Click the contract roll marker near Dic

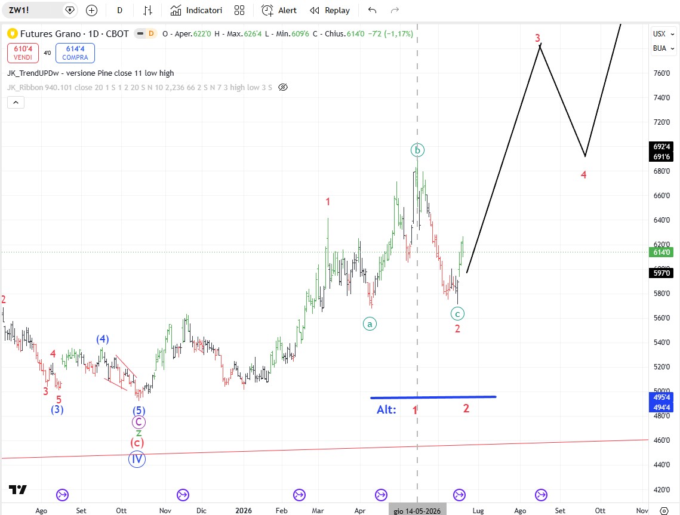[183, 495]
